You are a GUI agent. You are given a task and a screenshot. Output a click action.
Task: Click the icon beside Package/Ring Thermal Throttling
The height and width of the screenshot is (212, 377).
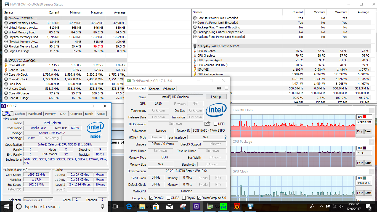(195, 27)
